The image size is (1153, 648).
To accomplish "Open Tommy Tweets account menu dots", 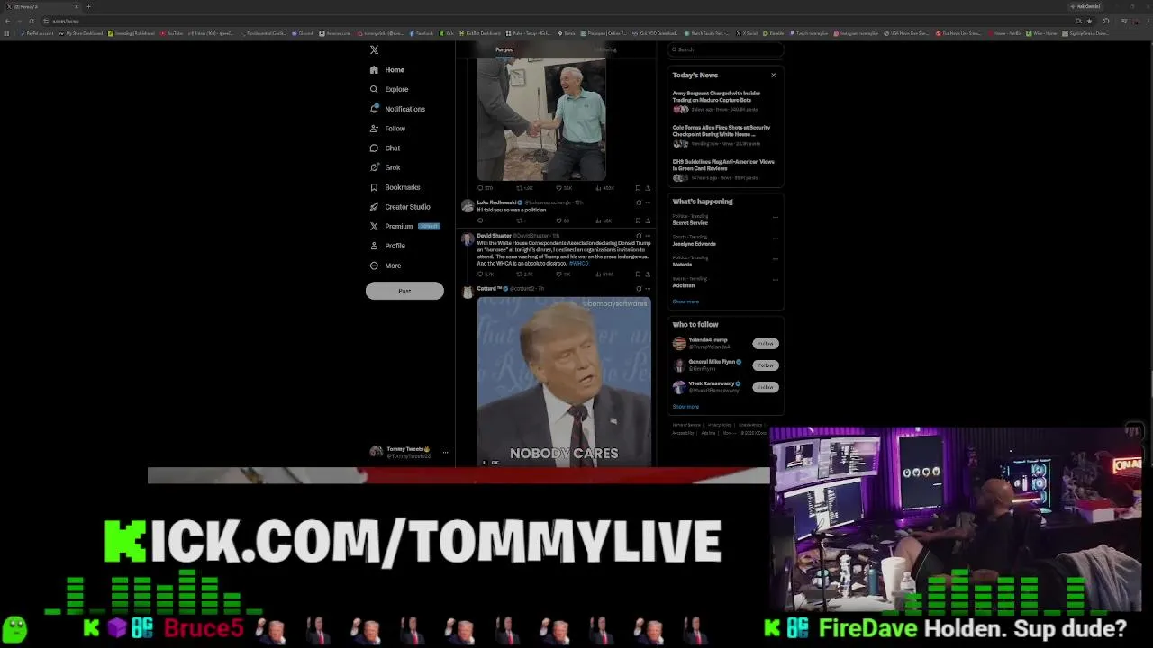I will click(x=445, y=453).
